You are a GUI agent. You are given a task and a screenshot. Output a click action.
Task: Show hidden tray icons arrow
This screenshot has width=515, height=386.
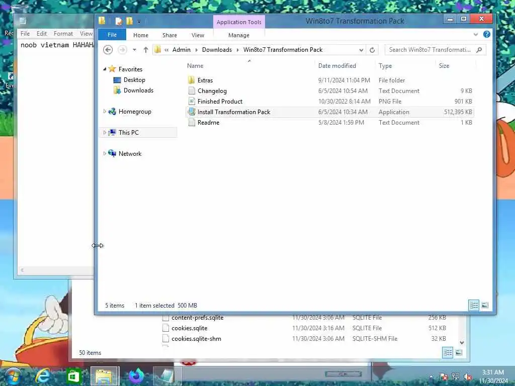pyautogui.click(x=431, y=377)
